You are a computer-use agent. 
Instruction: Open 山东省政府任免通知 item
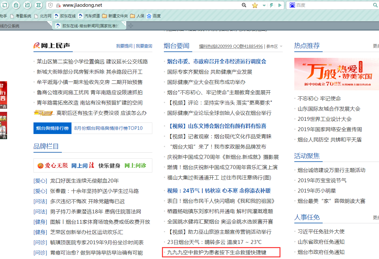click(x=321, y=242)
